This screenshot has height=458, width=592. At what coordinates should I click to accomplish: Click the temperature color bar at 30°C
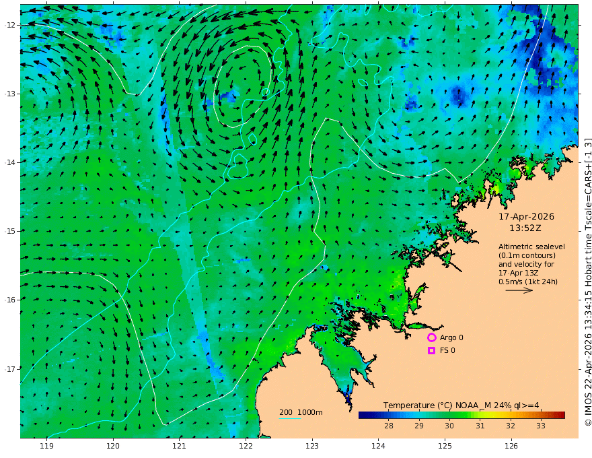point(449,416)
